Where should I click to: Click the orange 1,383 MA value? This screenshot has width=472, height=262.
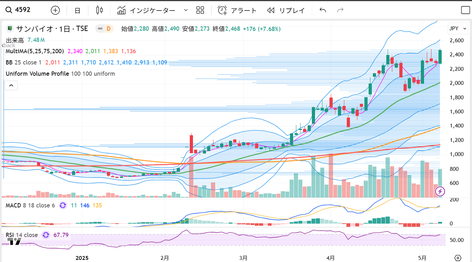(x=110, y=51)
